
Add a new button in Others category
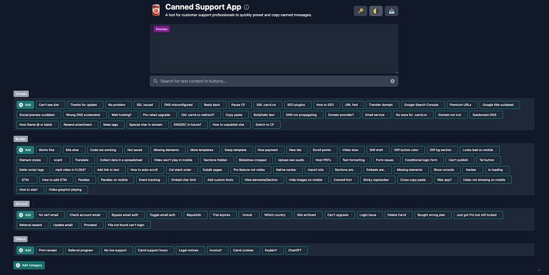pyautogui.click(x=25, y=250)
